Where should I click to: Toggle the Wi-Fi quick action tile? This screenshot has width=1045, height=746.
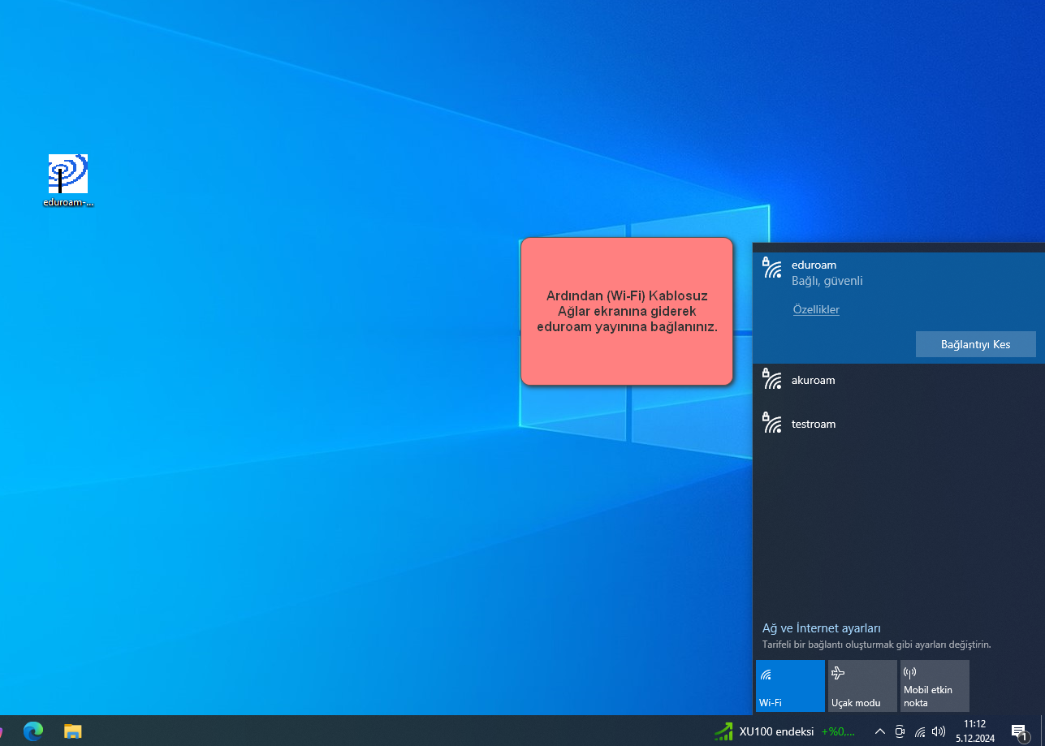tap(789, 686)
